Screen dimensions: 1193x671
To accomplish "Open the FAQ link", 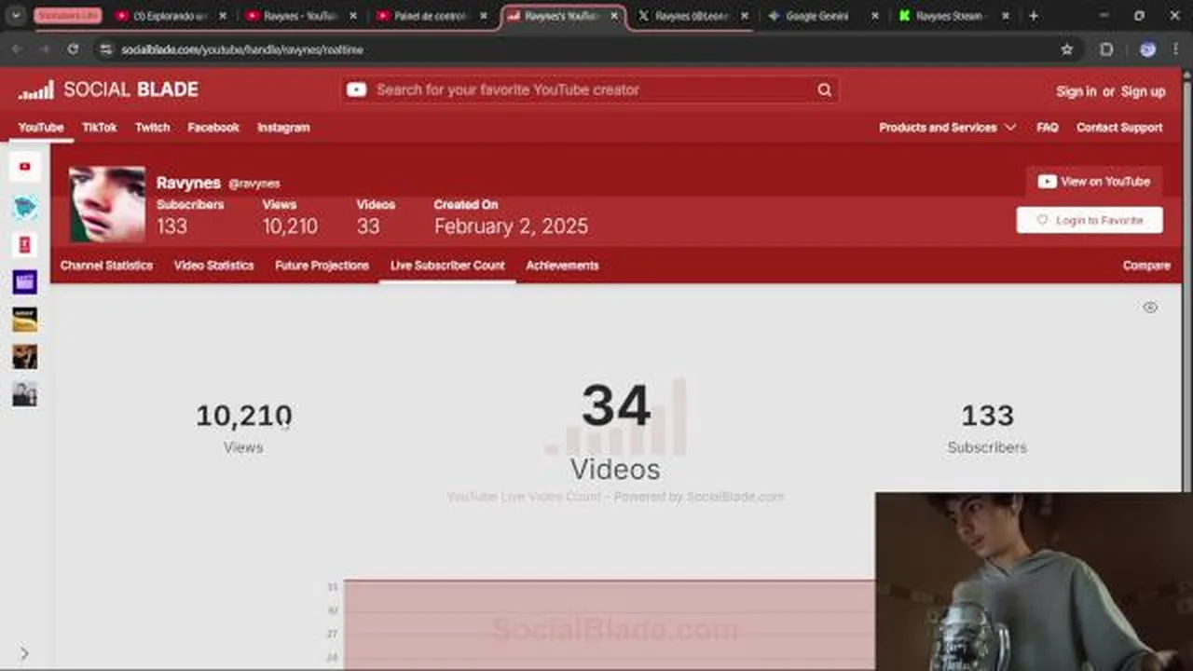I will [x=1048, y=128].
